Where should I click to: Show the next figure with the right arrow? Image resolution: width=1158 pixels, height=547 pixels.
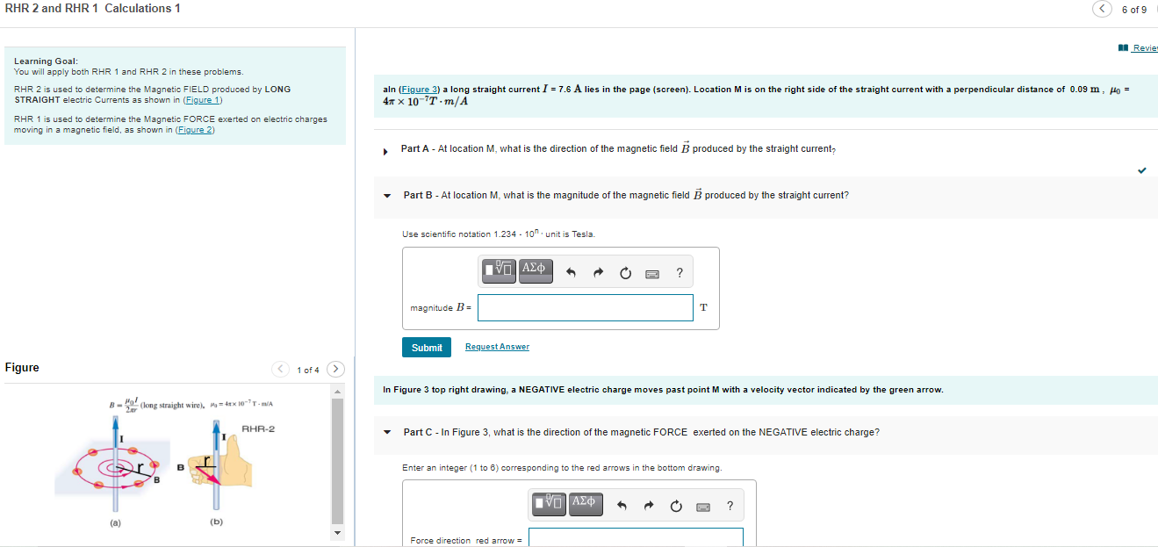pos(335,369)
